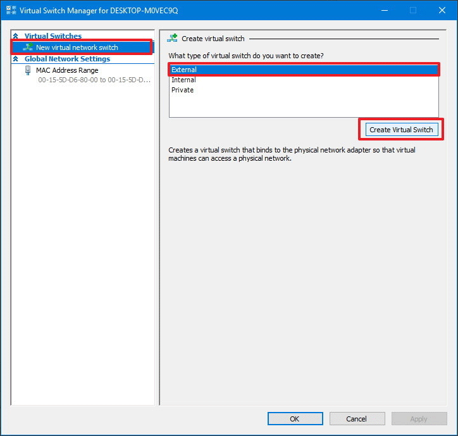
Task: Close the Virtual Switch Manager window
Action: (x=442, y=11)
